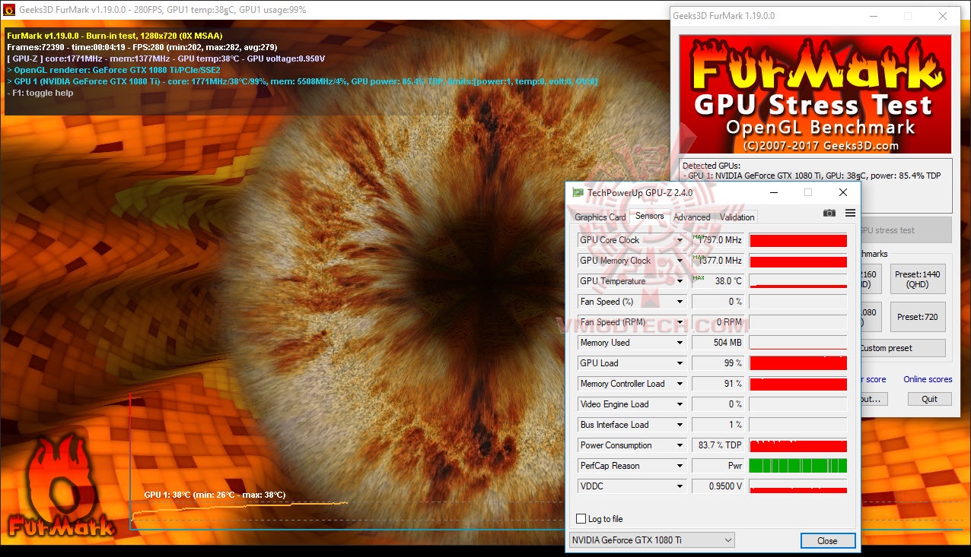Maximize the GPU-Z window
This screenshot has height=557, width=971.
(808, 192)
